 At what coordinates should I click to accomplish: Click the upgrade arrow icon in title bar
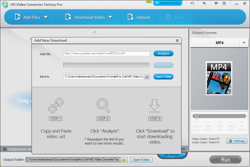(203, 3)
